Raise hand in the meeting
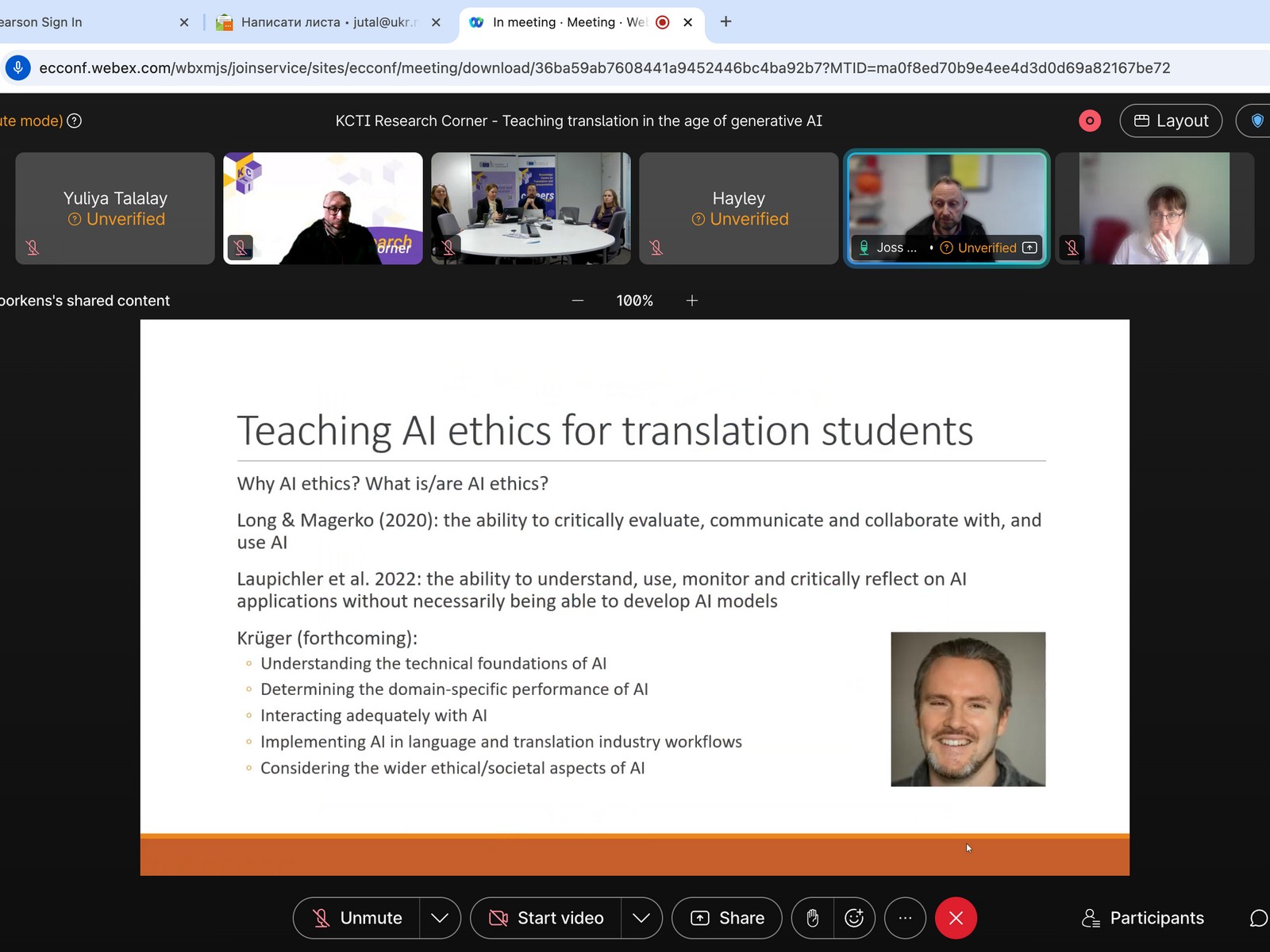This screenshot has width=1270, height=952. [812, 918]
